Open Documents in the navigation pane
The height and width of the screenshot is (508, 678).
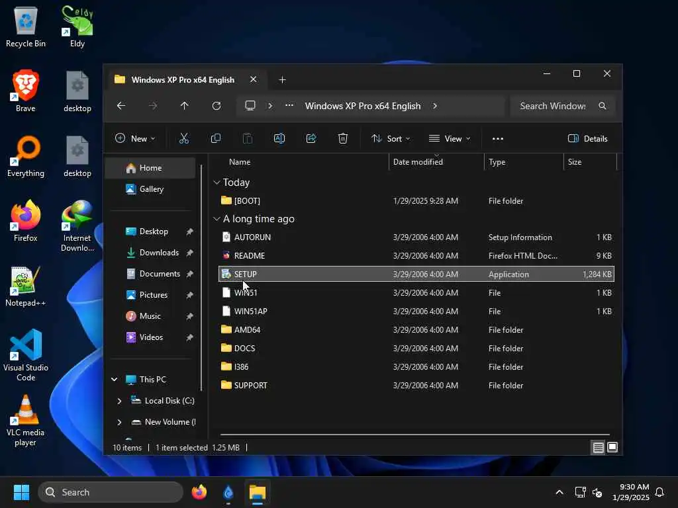(x=150, y=274)
